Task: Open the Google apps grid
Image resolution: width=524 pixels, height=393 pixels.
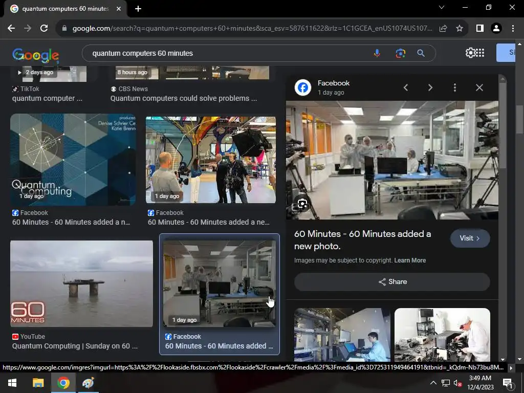Action: (480, 53)
